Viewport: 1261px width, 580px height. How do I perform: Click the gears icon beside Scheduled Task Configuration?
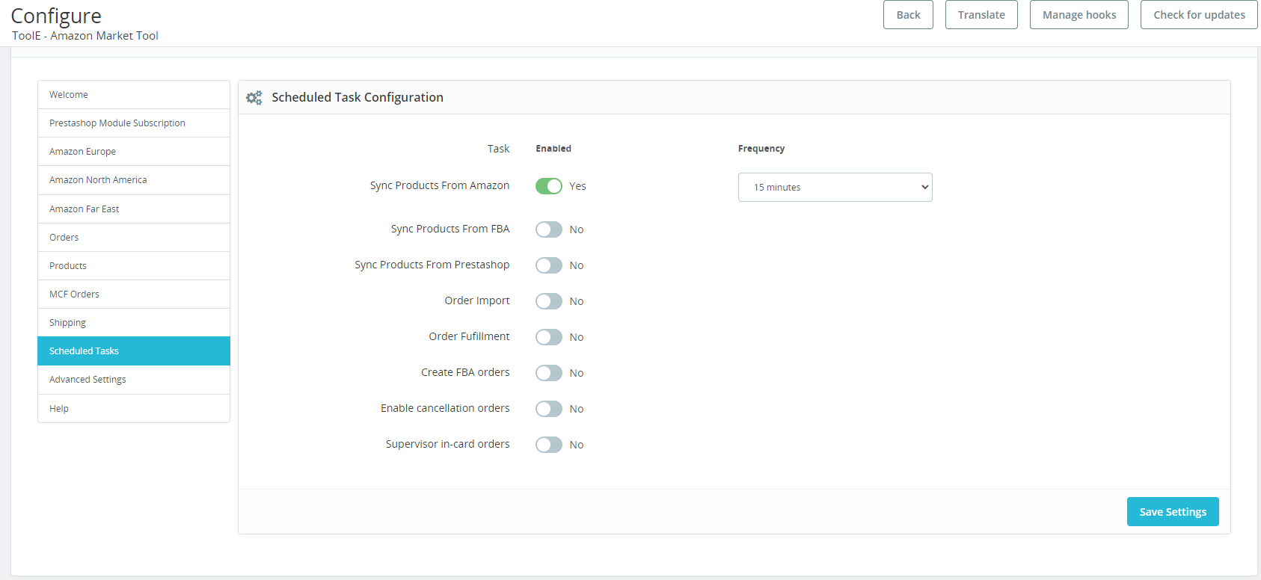[x=254, y=98]
